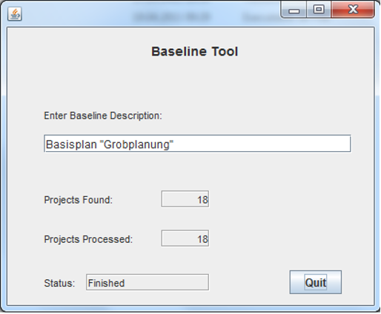Click the Quit button
The height and width of the screenshot is (314, 381).
316,282
